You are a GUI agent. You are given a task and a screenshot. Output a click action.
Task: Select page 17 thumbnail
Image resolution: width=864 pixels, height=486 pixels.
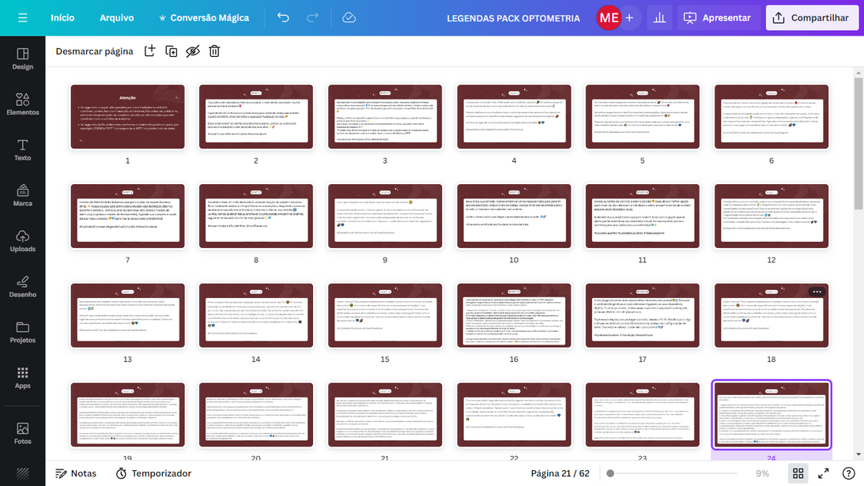click(x=642, y=315)
